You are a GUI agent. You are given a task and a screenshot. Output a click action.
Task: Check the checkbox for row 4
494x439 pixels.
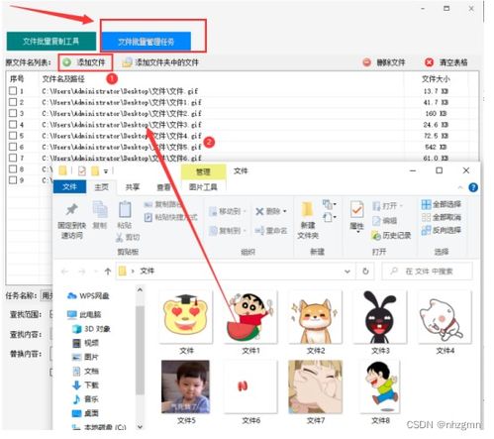(x=13, y=125)
